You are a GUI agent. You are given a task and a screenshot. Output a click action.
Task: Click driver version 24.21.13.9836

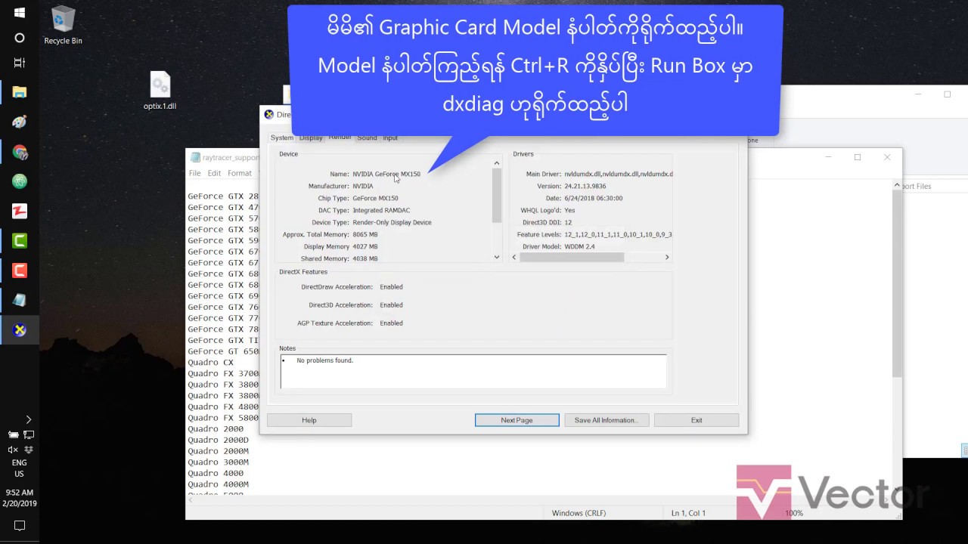tap(585, 186)
